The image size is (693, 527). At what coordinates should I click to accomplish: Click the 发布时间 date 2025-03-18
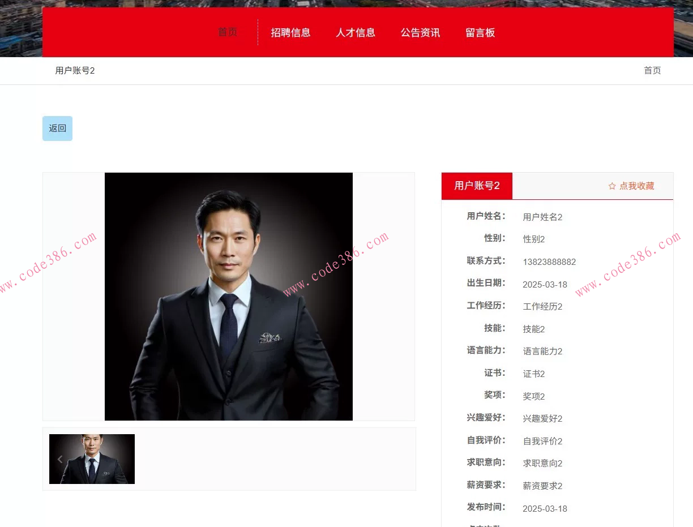point(545,508)
